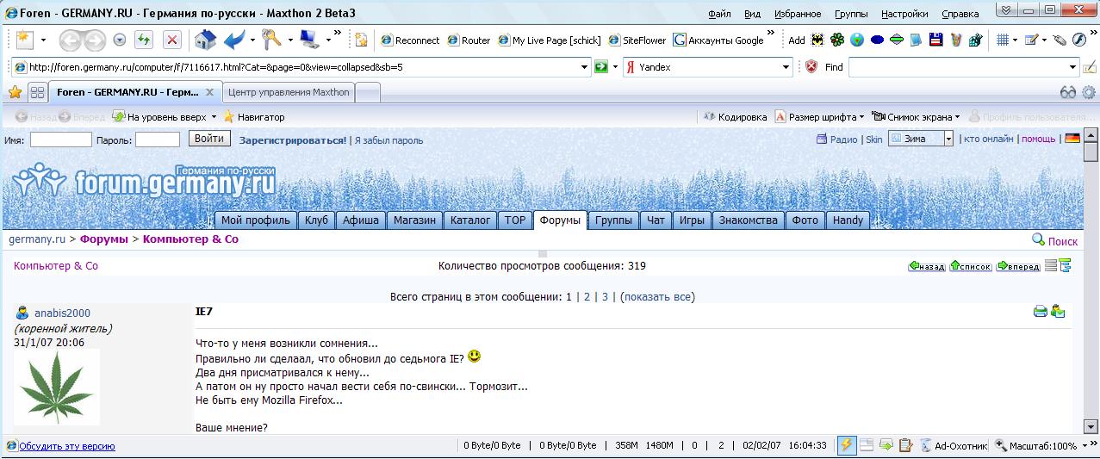Click the Ad-Охотник status bar item
Viewport: 1100px width, 459px height.
tap(953, 446)
